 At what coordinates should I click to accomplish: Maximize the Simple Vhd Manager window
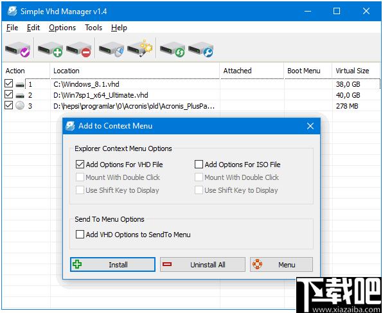point(337,11)
